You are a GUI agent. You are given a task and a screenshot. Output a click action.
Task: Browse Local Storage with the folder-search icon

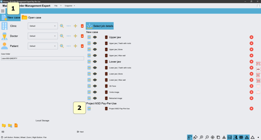coord(10,126)
